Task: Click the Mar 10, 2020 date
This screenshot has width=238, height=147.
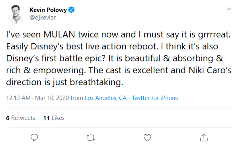Action: [52, 98]
